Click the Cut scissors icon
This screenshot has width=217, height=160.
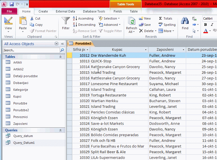click(x=32, y=18)
